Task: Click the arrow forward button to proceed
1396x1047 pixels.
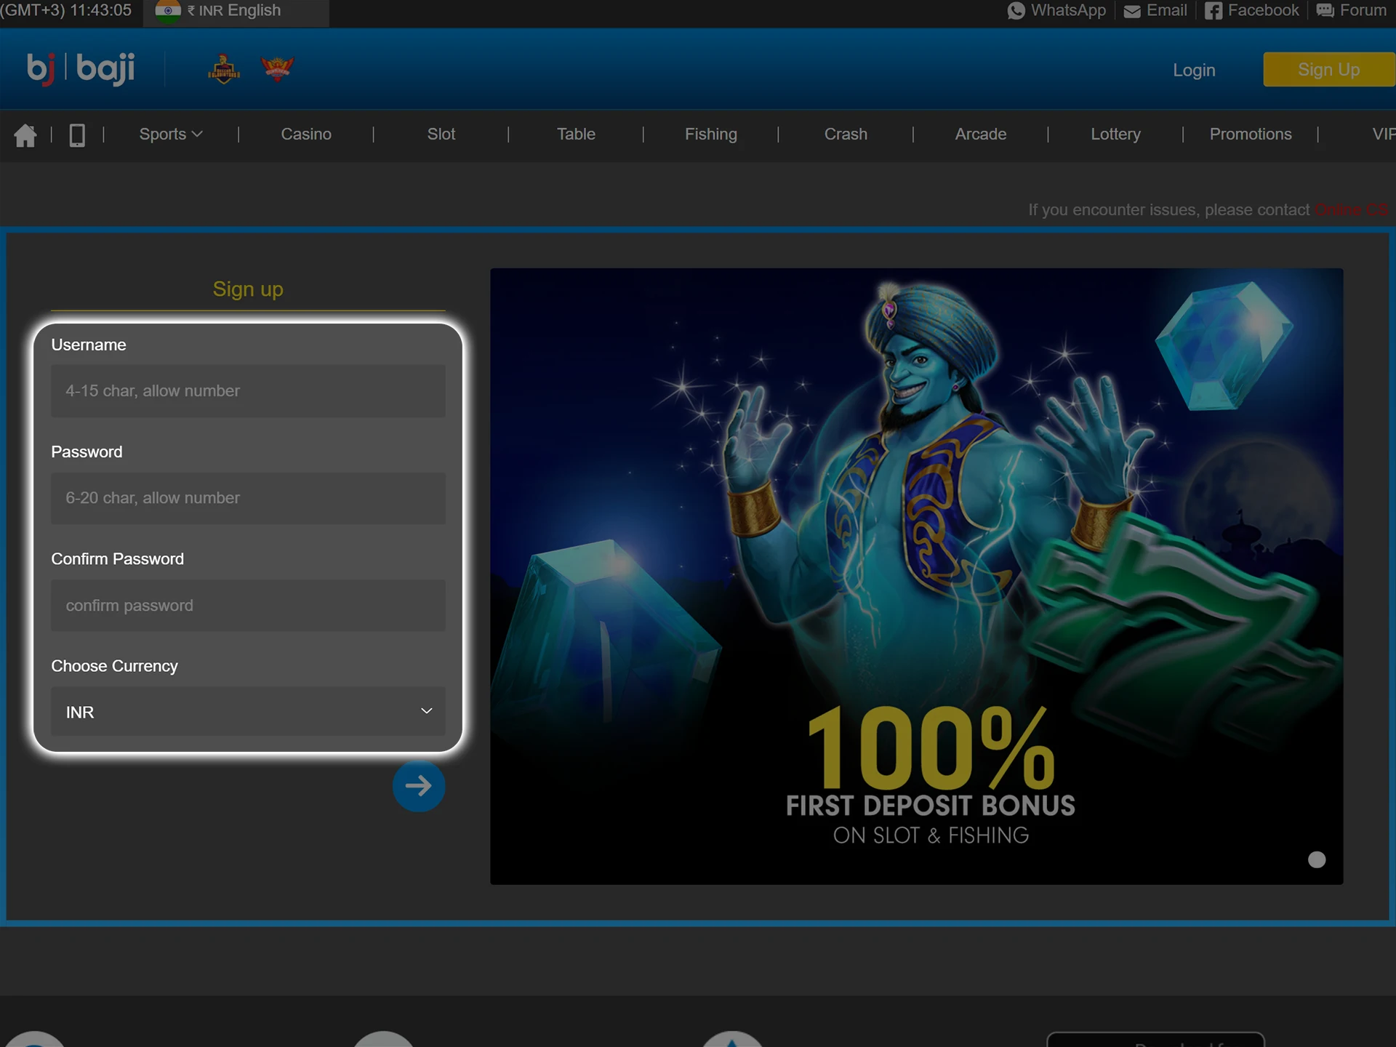Action: [x=417, y=785]
